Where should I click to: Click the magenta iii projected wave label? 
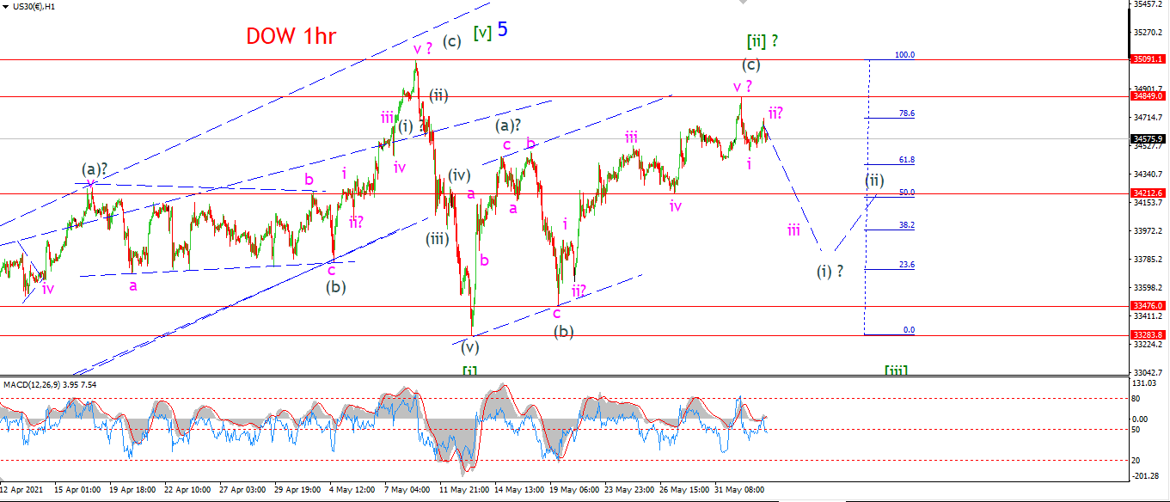(x=793, y=230)
